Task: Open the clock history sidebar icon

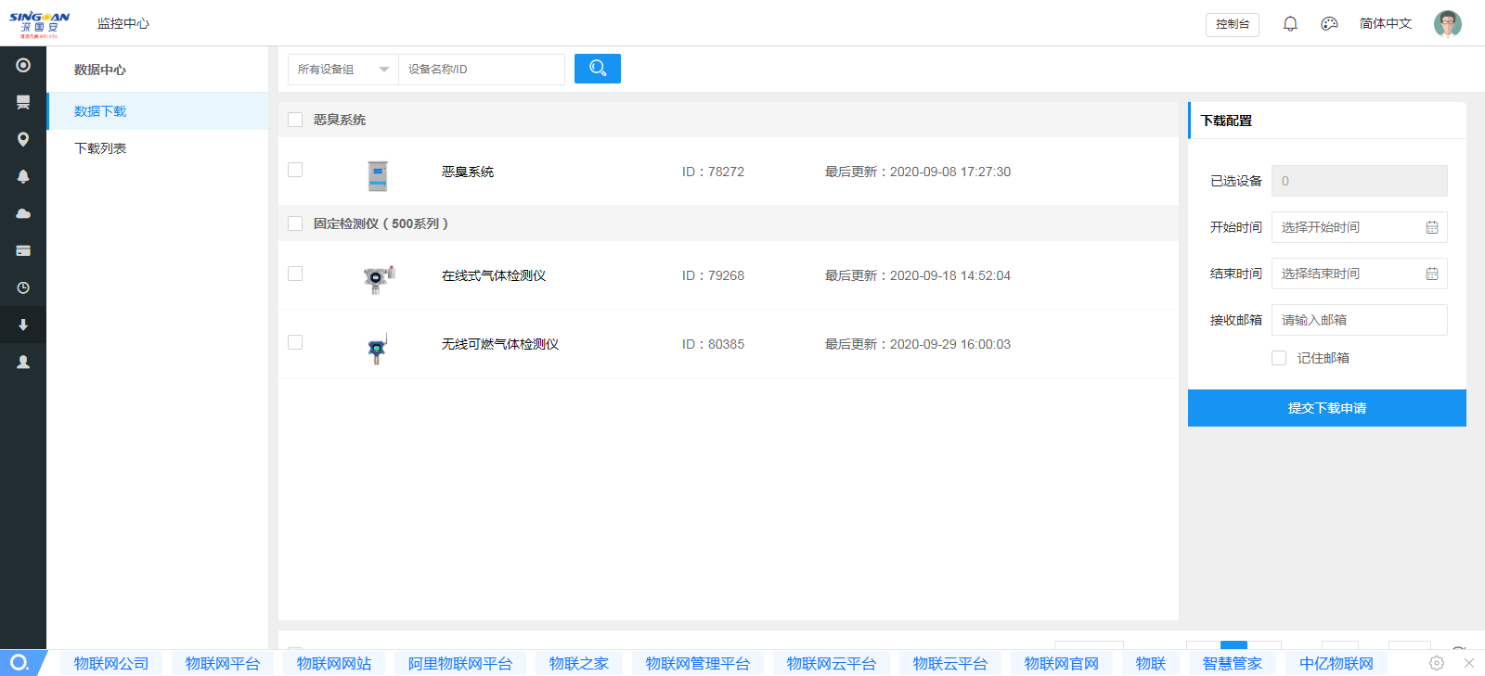Action: (23, 287)
